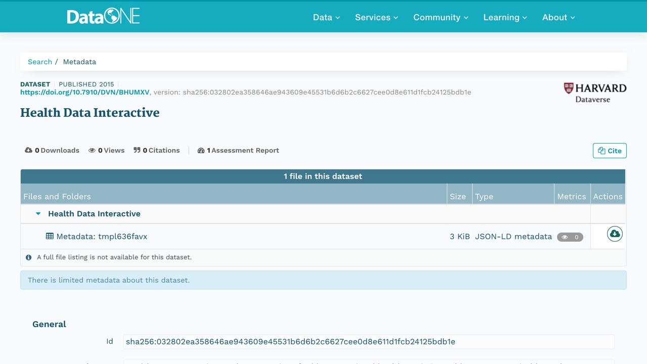Click the General section heading
647x364 pixels.
[x=49, y=324]
